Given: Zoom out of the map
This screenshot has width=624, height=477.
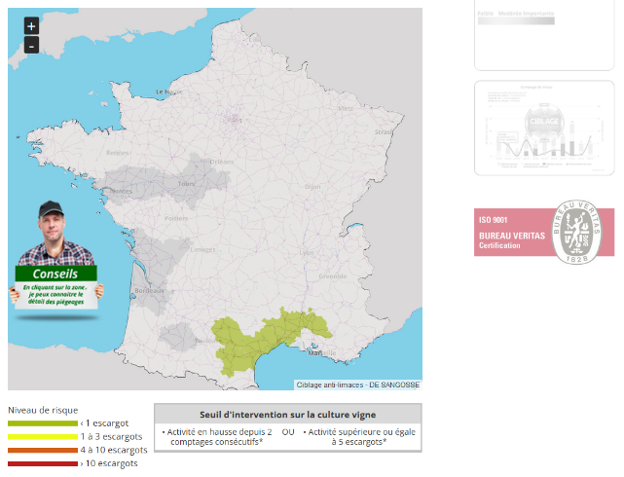Looking at the screenshot, I should (31, 46).
